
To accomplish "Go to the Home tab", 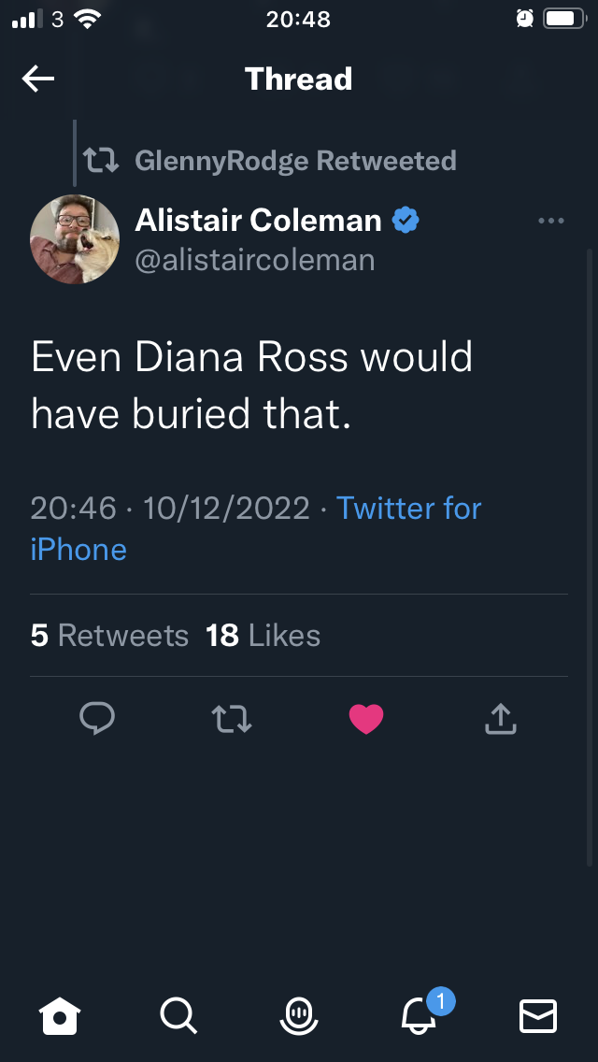I will [x=60, y=1014].
